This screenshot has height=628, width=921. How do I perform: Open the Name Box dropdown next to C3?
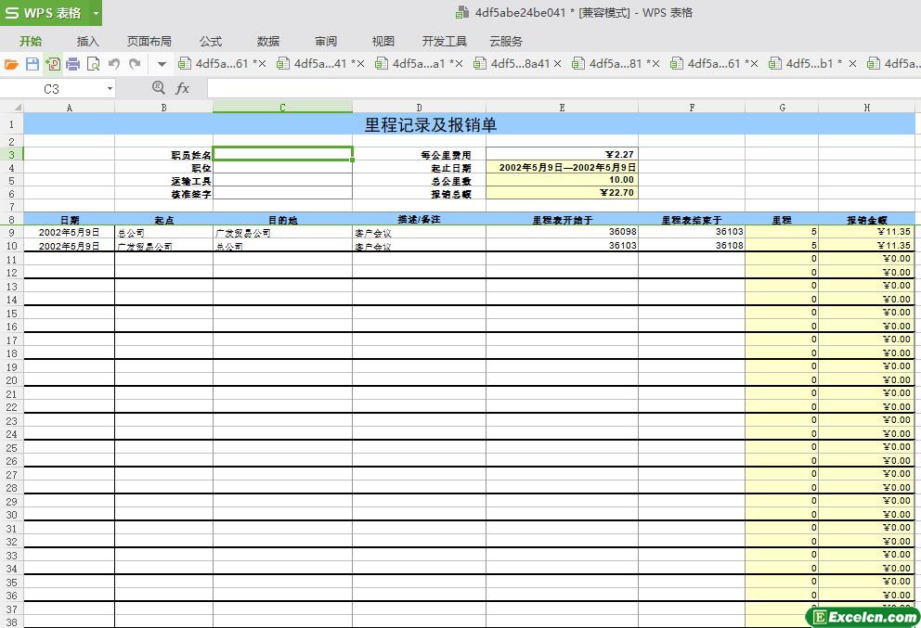point(110,89)
